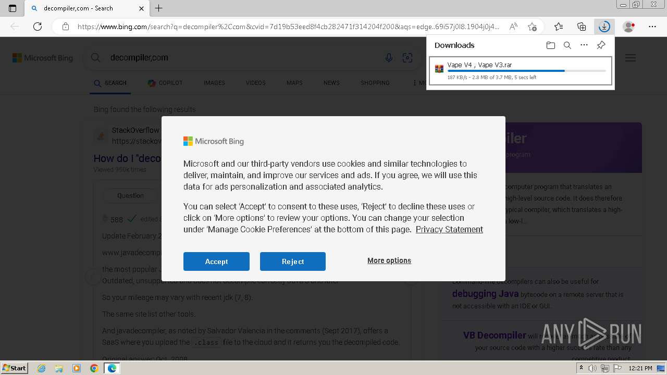Start voice search with microphone
Viewport: 667px width, 375px height.
[389, 58]
